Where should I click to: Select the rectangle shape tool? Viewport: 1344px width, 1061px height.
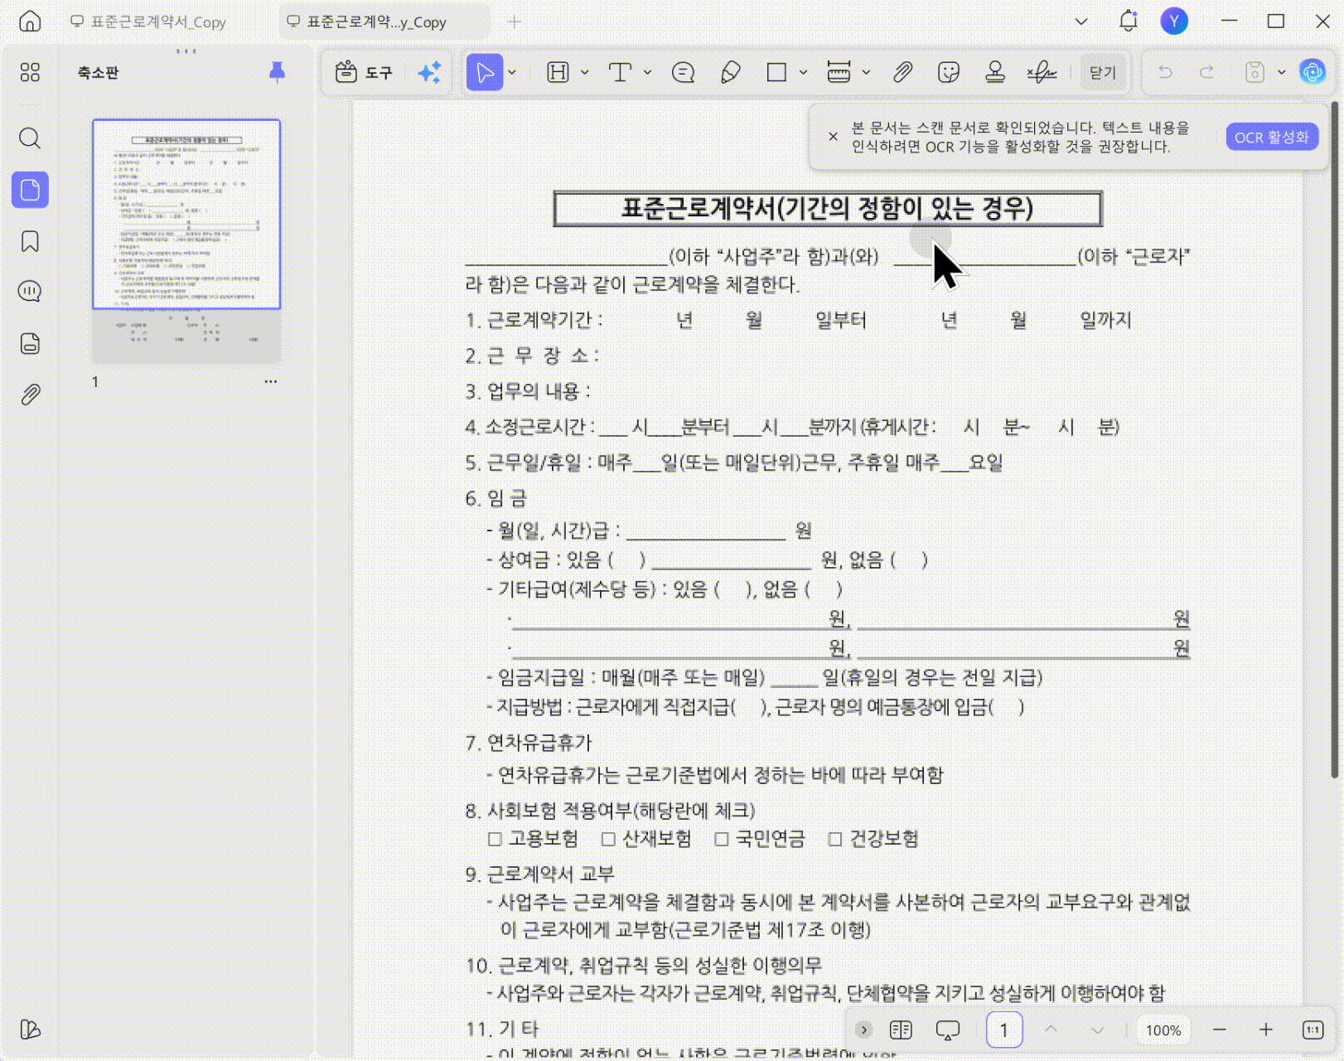click(776, 73)
